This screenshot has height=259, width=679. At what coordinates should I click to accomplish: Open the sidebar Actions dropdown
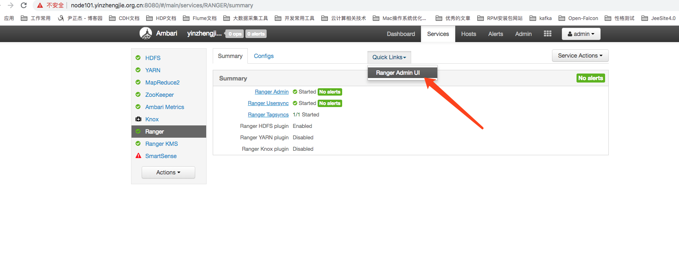pos(168,172)
